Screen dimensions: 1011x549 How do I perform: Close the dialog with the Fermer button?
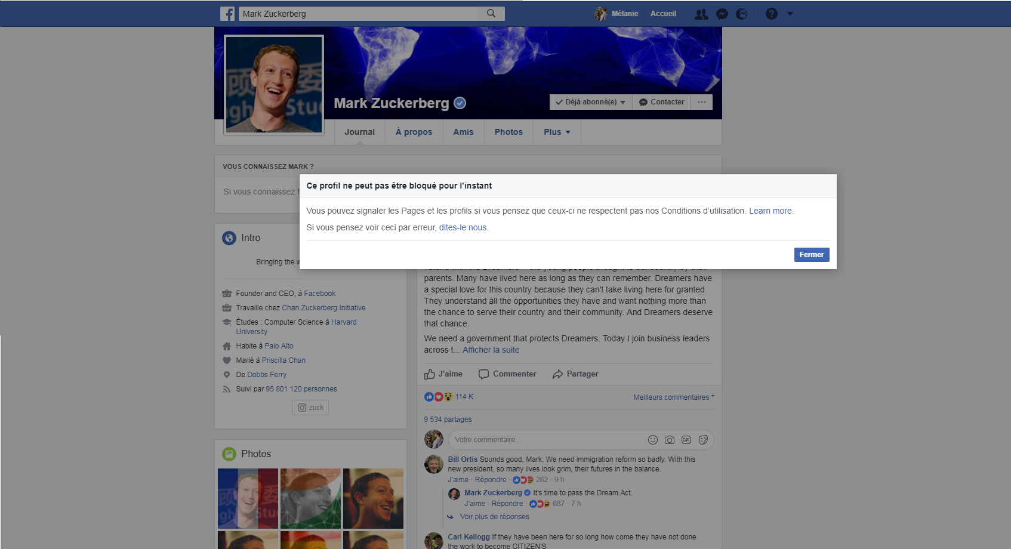coord(811,255)
